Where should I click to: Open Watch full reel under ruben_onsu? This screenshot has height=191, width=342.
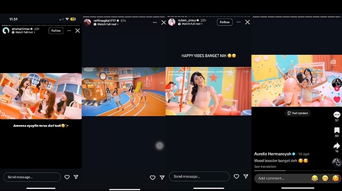click(190, 24)
